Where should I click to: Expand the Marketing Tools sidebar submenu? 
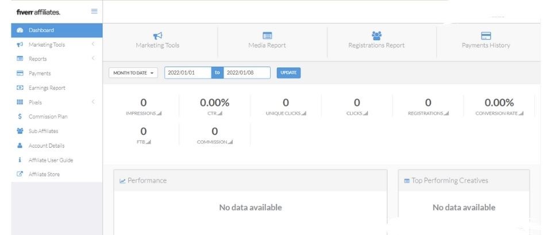point(93,44)
